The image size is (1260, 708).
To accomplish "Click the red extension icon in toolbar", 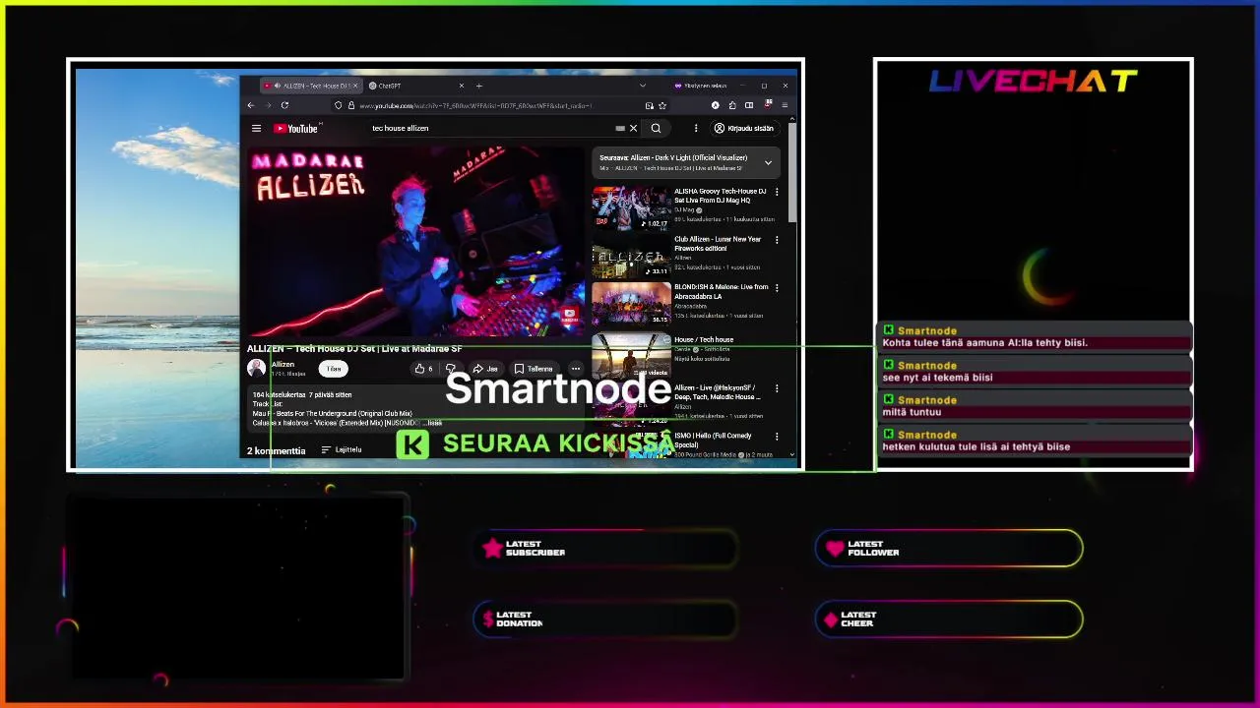I will pyautogui.click(x=767, y=105).
